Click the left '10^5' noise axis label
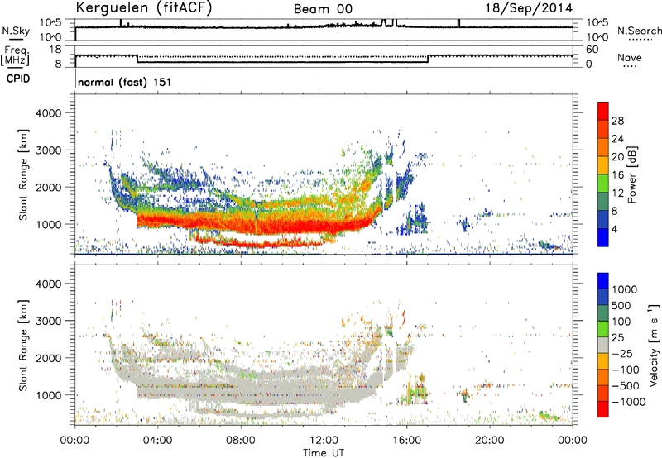This screenshot has height=458, width=662. coord(50,23)
